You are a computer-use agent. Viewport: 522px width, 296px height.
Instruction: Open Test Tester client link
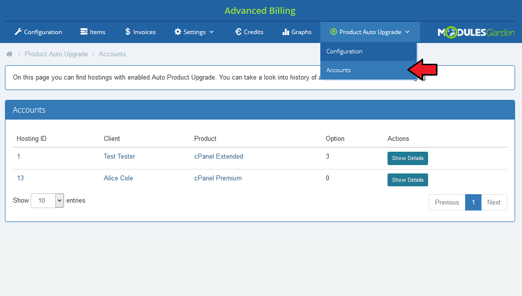[119, 156]
